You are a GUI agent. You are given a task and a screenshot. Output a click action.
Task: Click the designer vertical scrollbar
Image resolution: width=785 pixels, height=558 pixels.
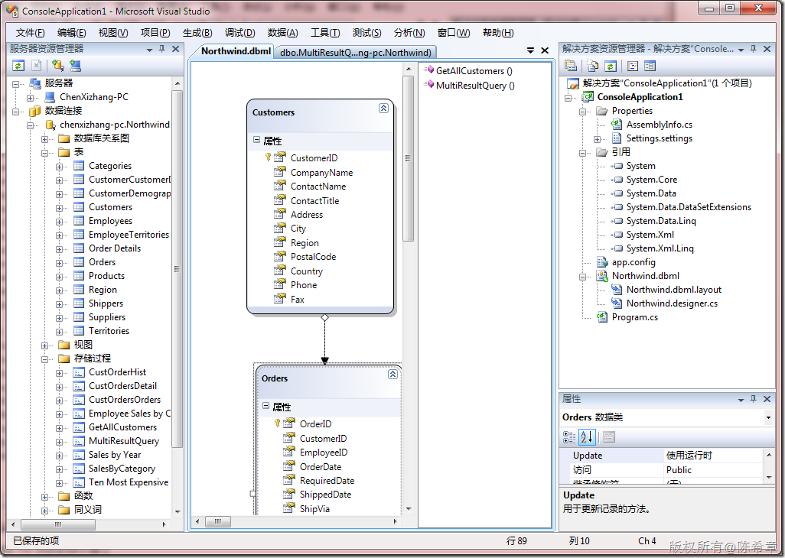click(409, 158)
